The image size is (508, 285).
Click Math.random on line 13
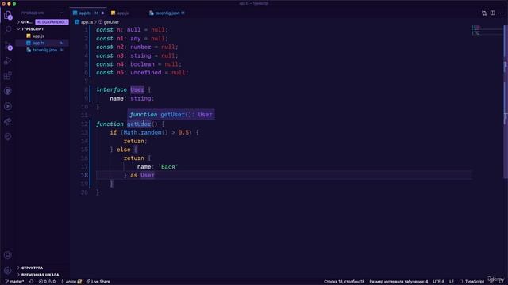[142, 132]
